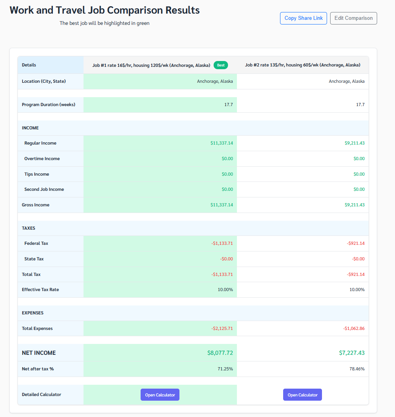Click the Second Job Income label

(x=44, y=189)
